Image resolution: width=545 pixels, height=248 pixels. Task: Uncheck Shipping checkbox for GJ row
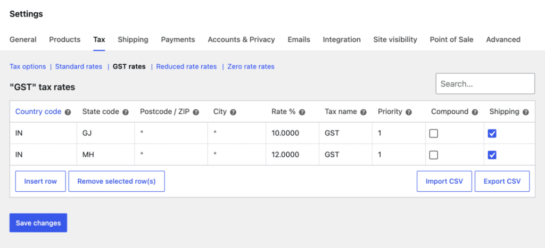492,133
